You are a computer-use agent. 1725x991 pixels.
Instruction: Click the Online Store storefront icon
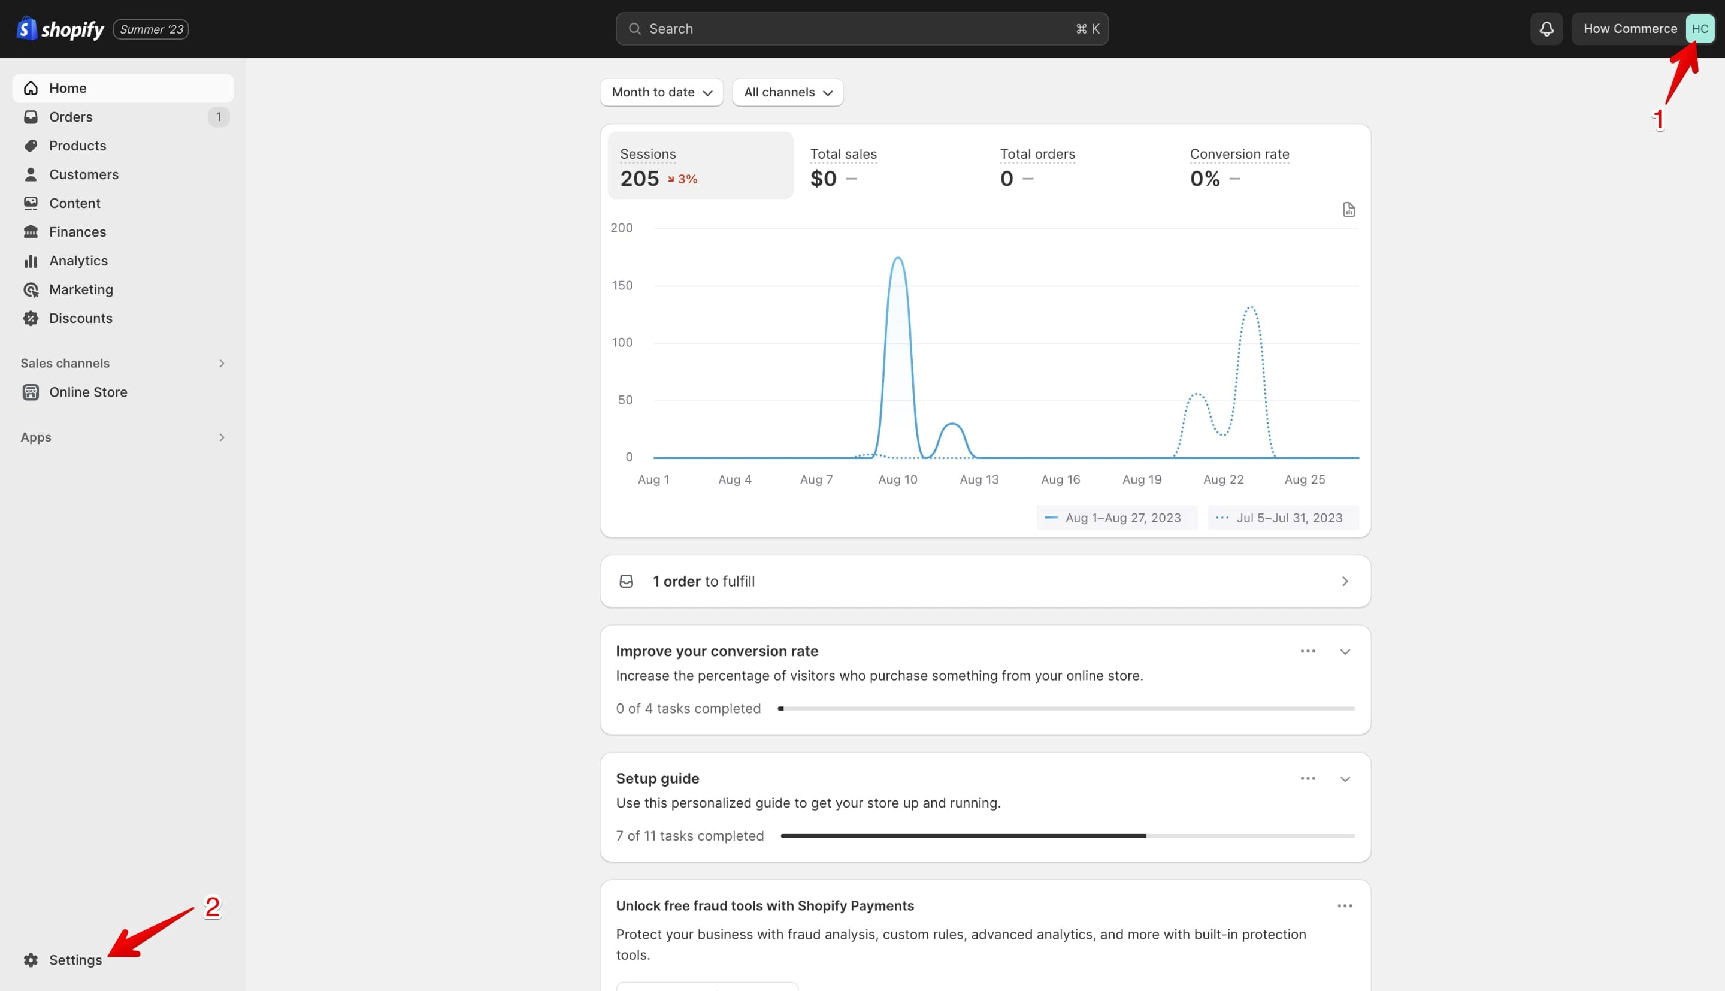click(x=31, y=392)
